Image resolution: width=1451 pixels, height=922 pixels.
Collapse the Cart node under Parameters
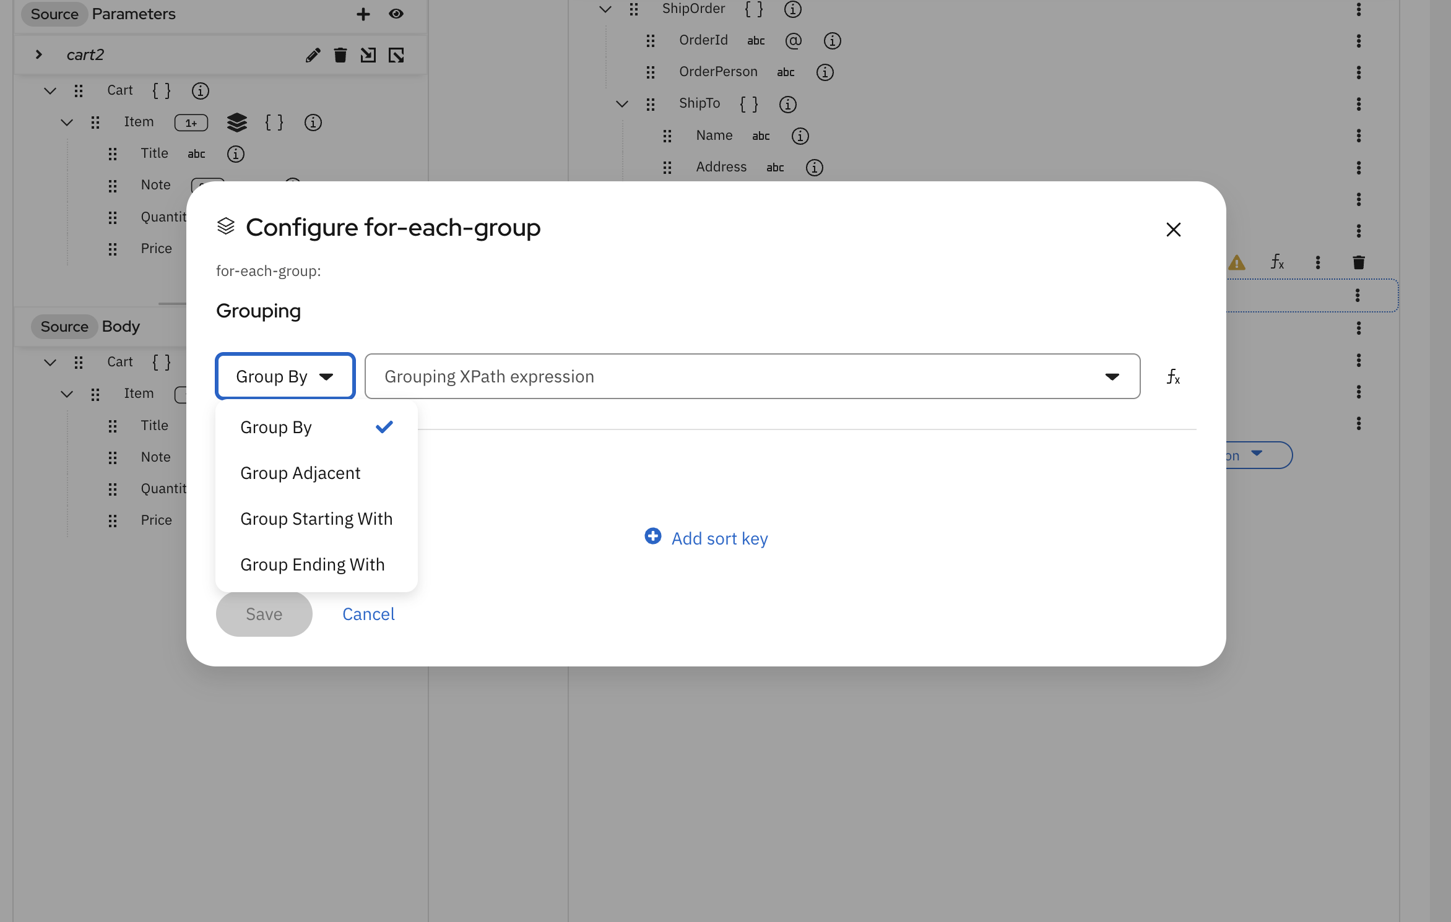(50, 91)
